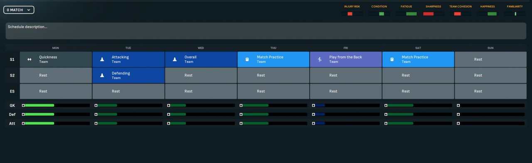Toggle the Att intensity marker on Sunday

point(458,123)
